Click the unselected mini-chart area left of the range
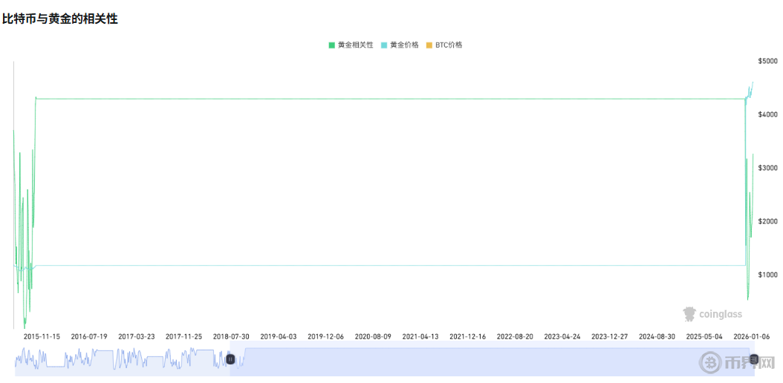 119,360
